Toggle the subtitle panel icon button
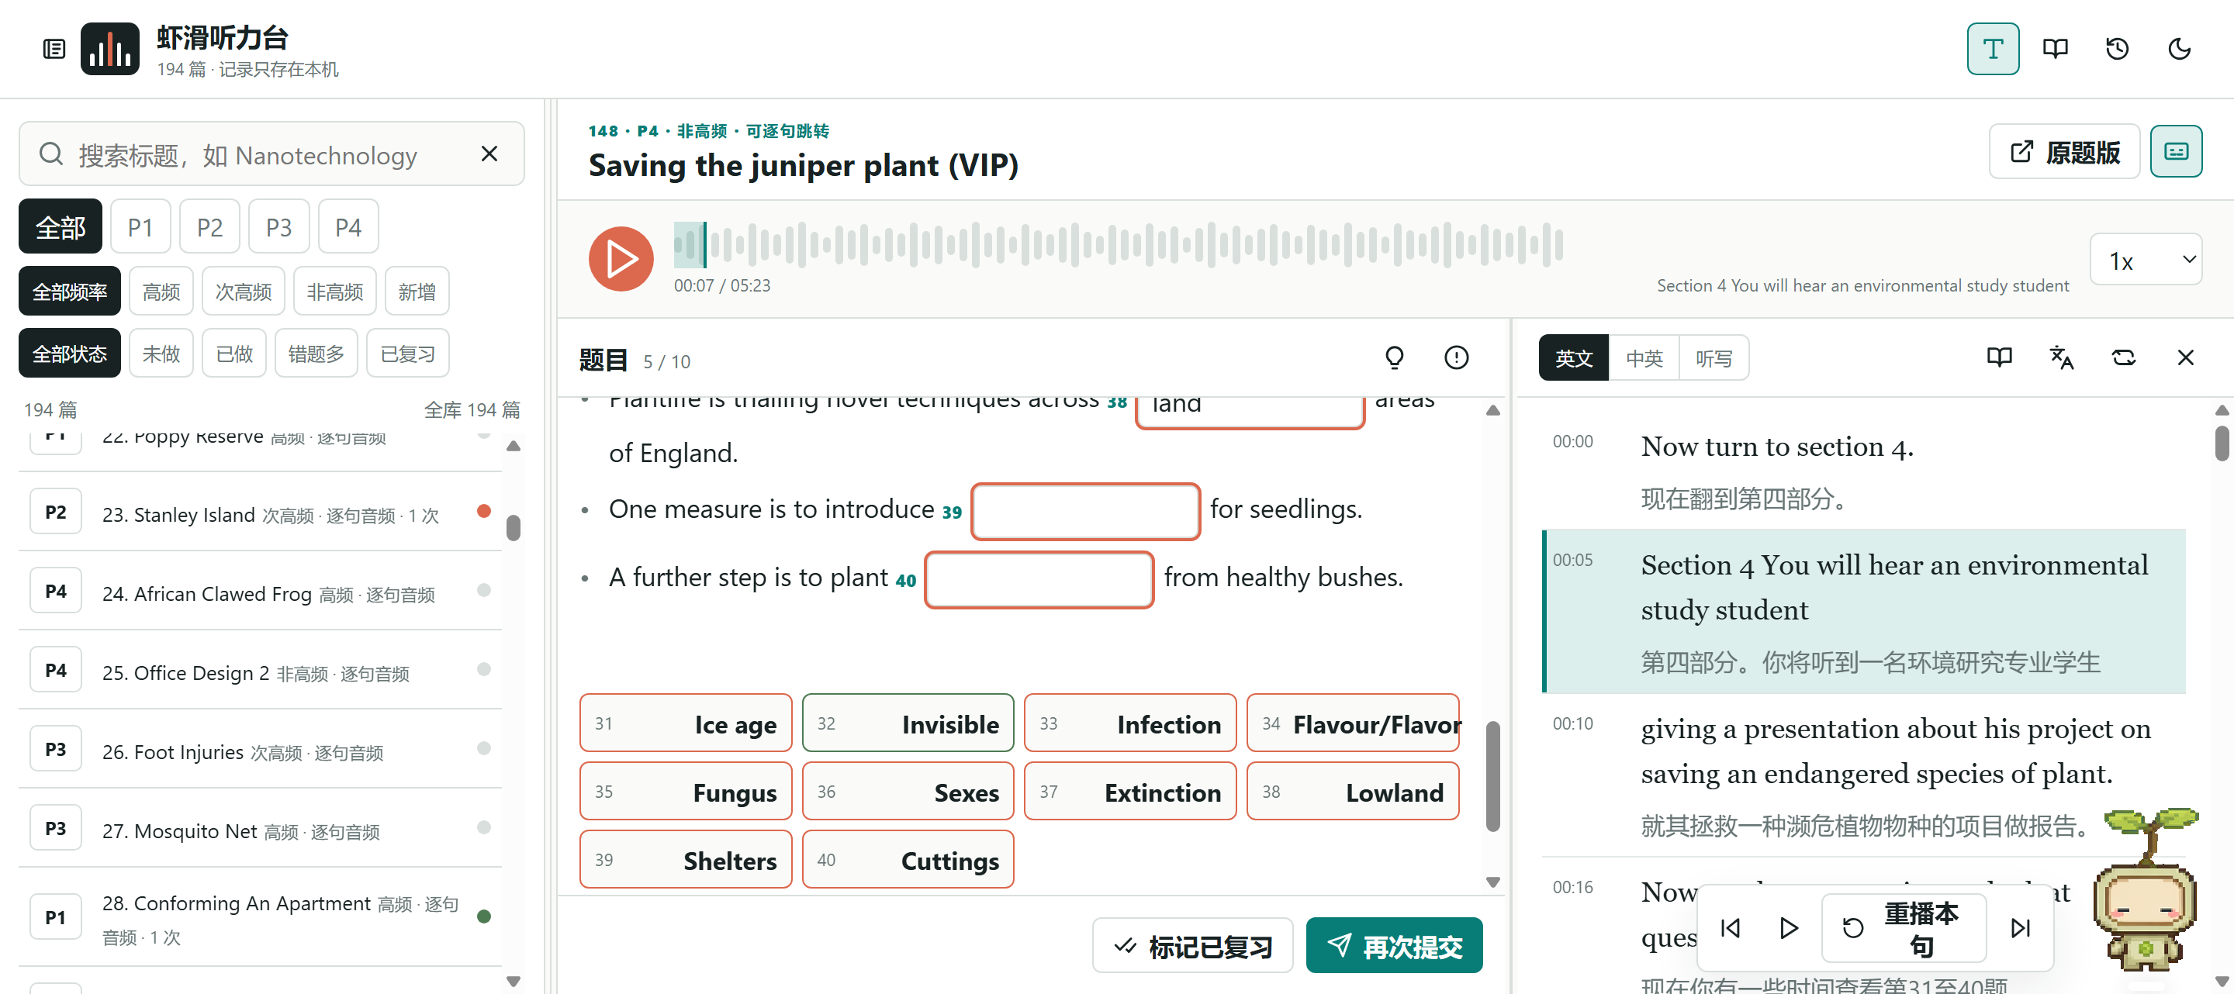This screenshot has height=994, width=2234. [2176, 152]
